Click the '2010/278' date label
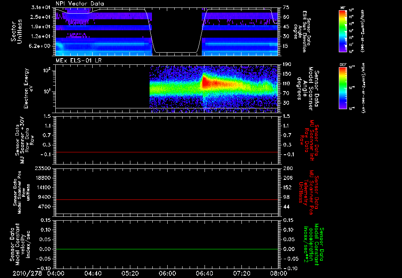The height and width of the screenshot is (278, 402). (27, 273)
